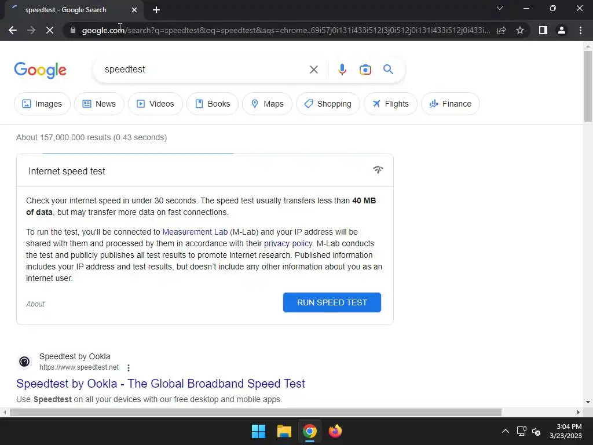Open the Chrome three-dot menu
Screen dimensions: 593x445
pos(580,30)
